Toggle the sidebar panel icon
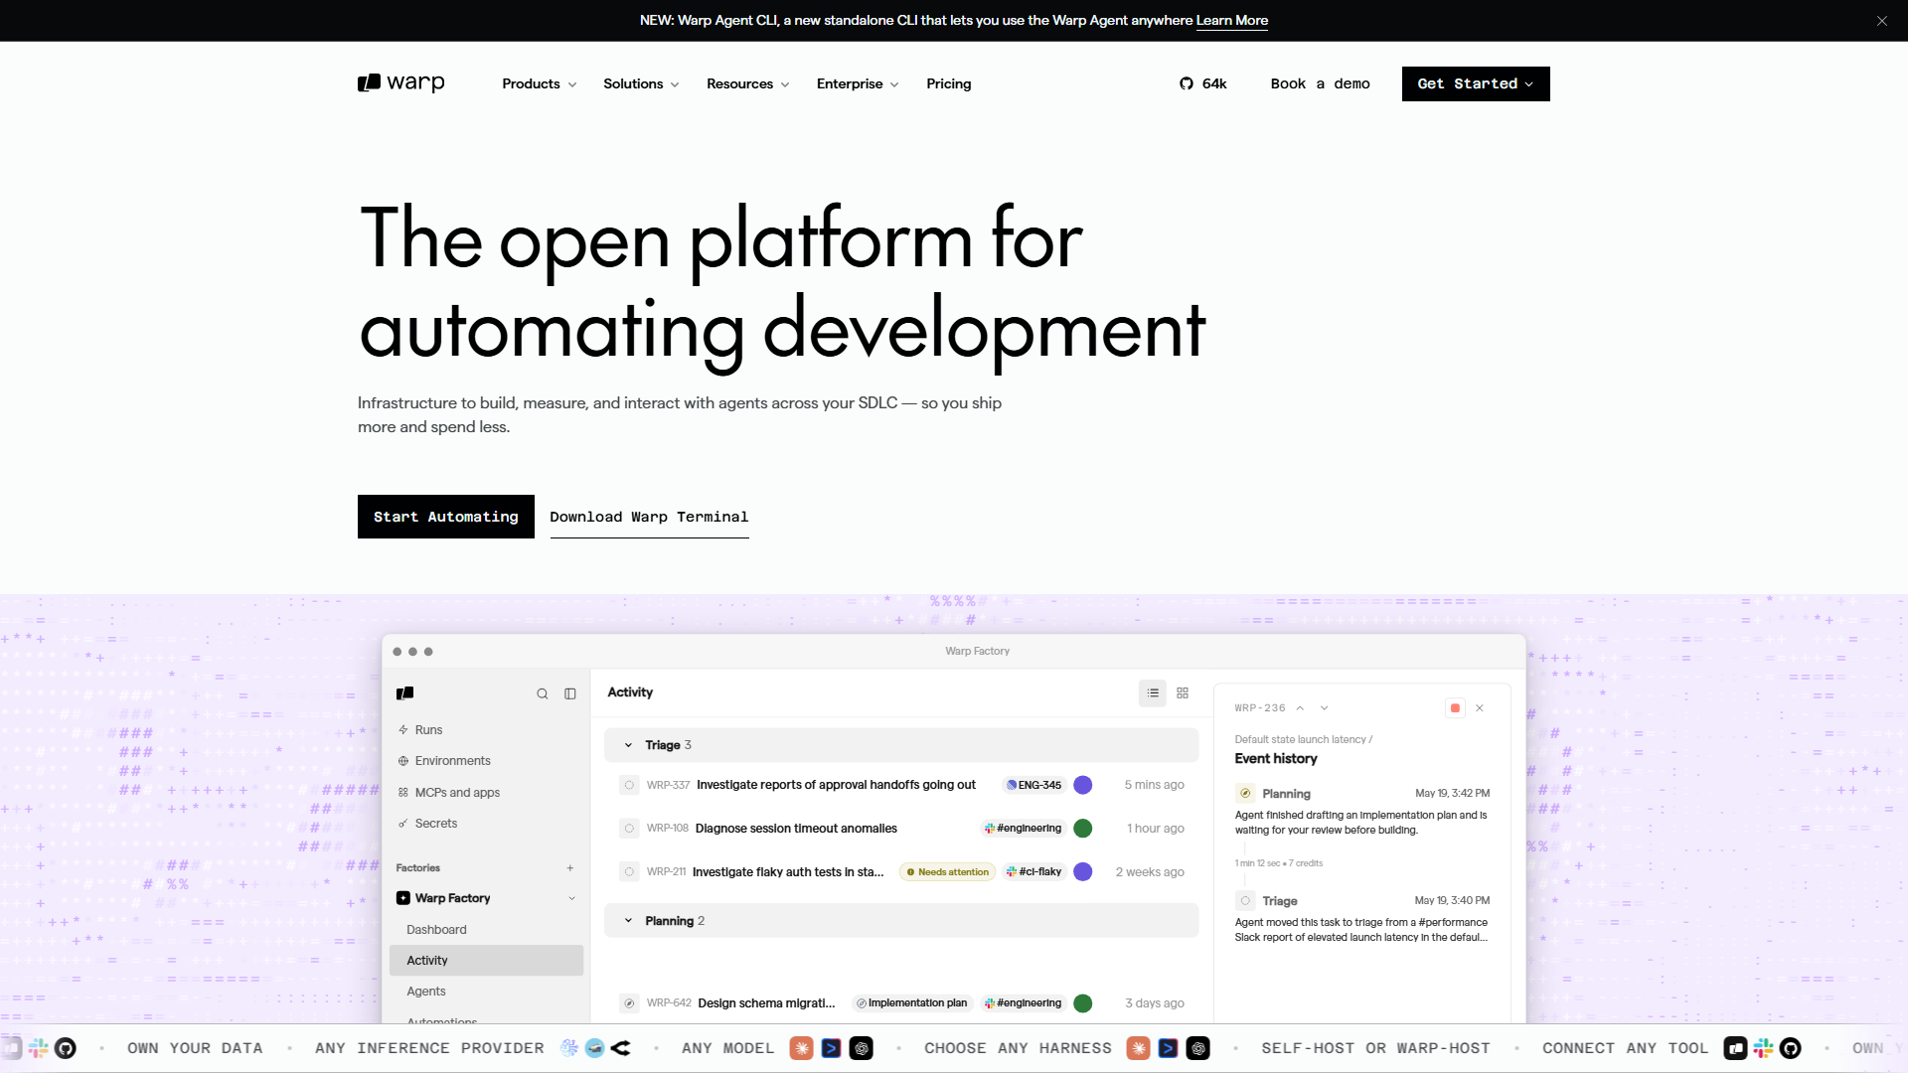Viewport: 1908px width, 1073px height. point(570,693)
